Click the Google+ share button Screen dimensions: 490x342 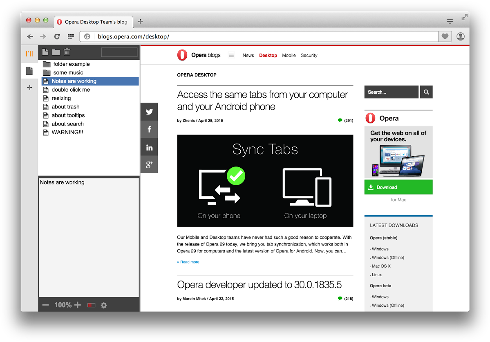coord(149,164)
